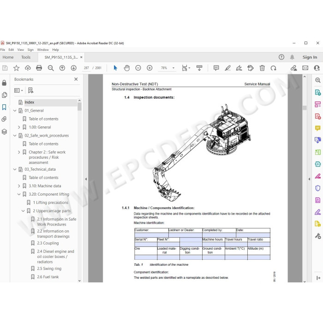
Task: Collapse the 03_Technical_data bookmark
Action: 15,169
